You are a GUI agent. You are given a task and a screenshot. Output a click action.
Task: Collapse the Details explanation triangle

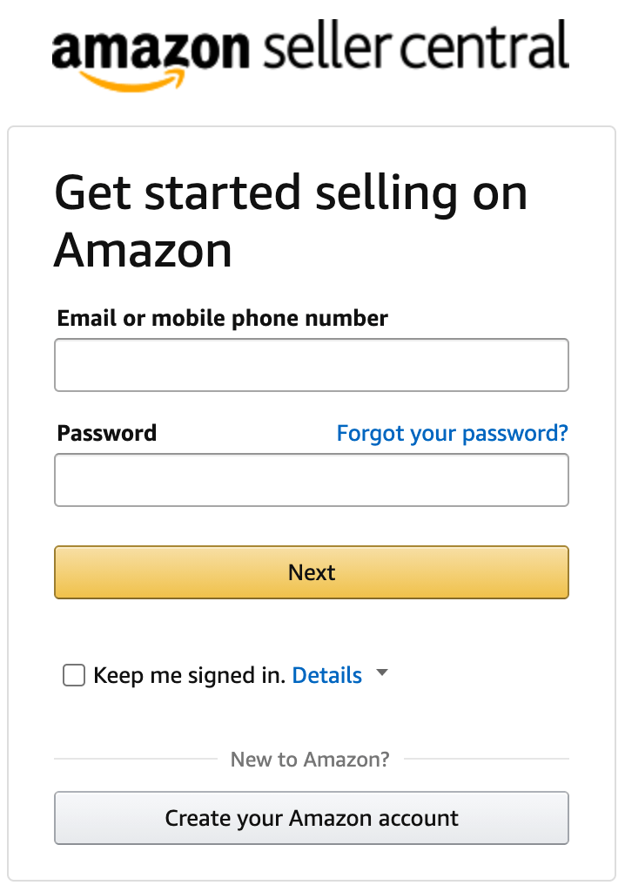coord(381,673)
